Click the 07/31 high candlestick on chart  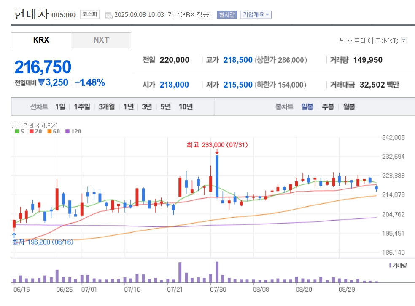[x=217, y=176]
